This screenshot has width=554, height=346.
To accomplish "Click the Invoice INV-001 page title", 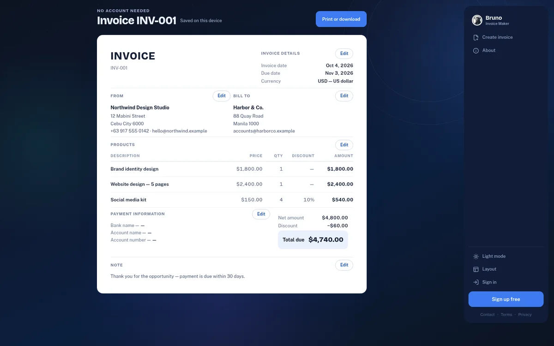I will tap(137, 20).
